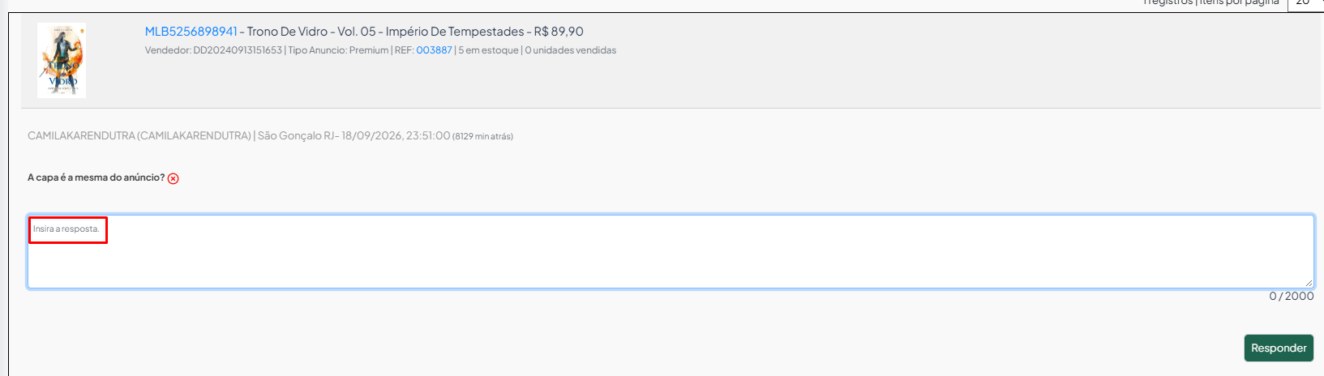Focus the 'Insira a resposta' answer text box

671,251
